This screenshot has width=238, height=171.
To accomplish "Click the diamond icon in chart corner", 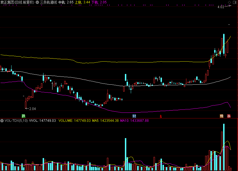I will [x=229, y=2].
